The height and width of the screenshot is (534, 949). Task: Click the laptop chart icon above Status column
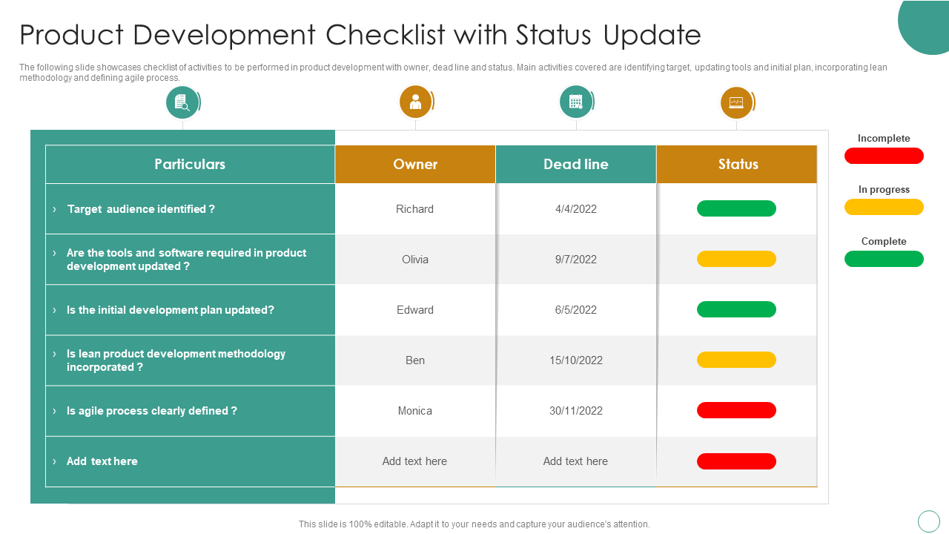[x=736, y=102]
